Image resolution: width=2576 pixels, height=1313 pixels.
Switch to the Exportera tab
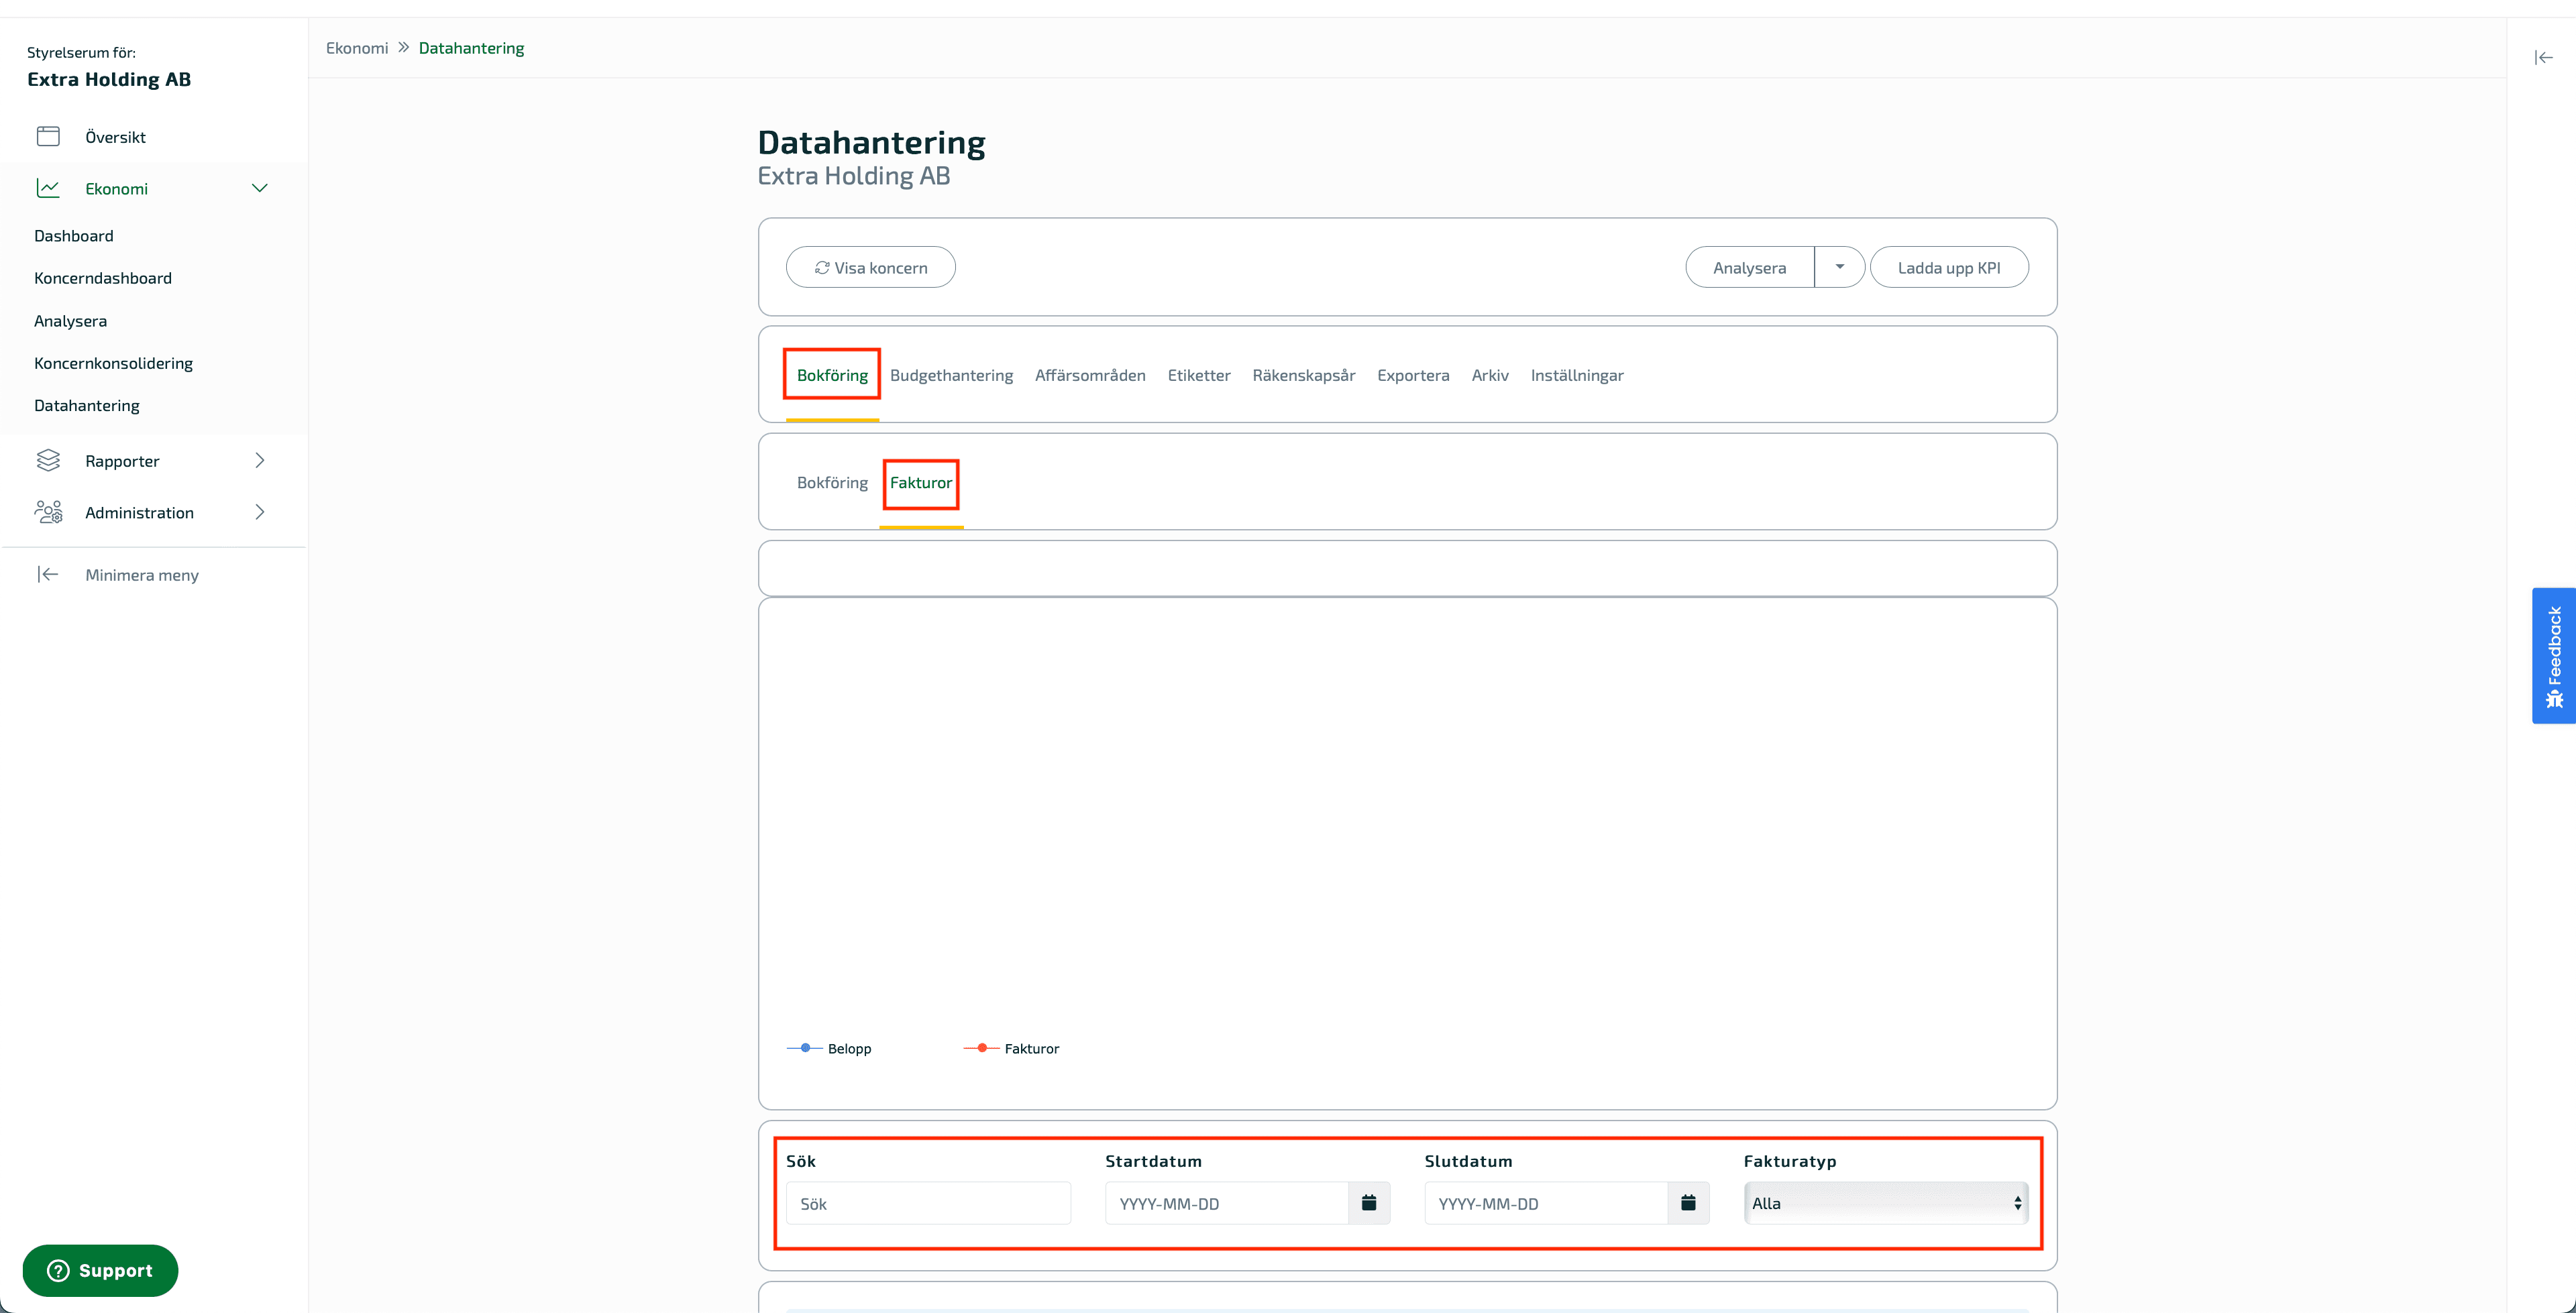coord(1413,375)
